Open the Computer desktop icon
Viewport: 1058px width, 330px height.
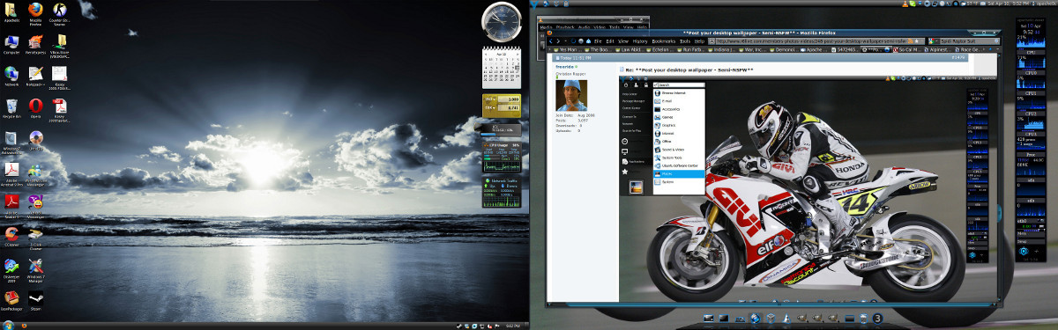(x=11, y=45)
